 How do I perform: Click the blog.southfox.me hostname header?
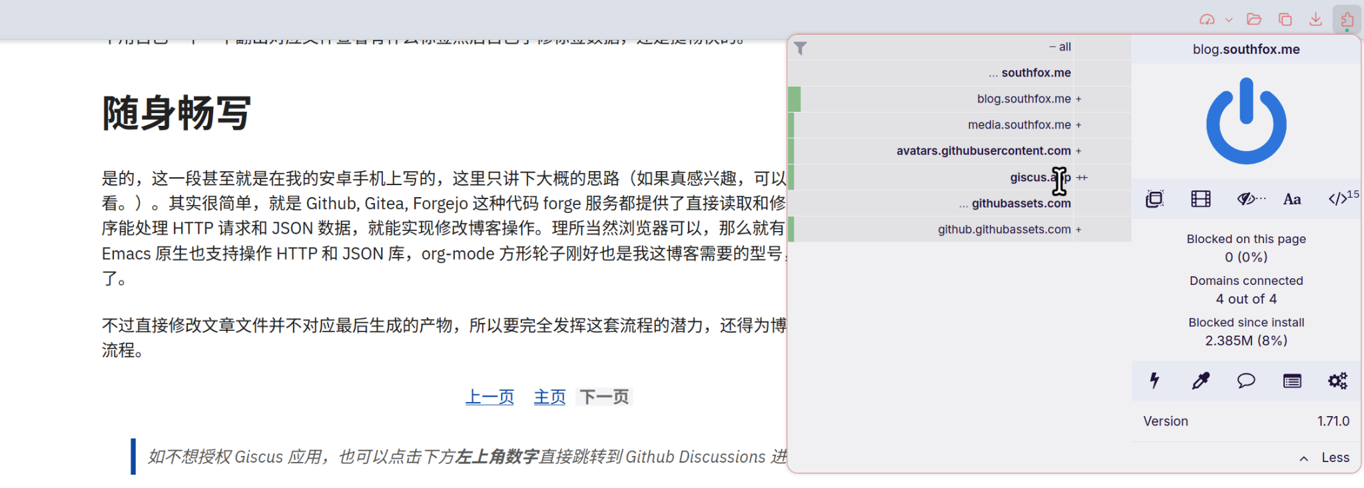pos(1246,49)
